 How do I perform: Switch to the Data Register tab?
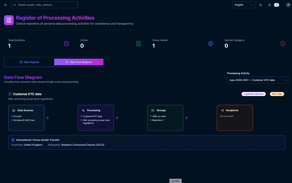click(29, 62)
